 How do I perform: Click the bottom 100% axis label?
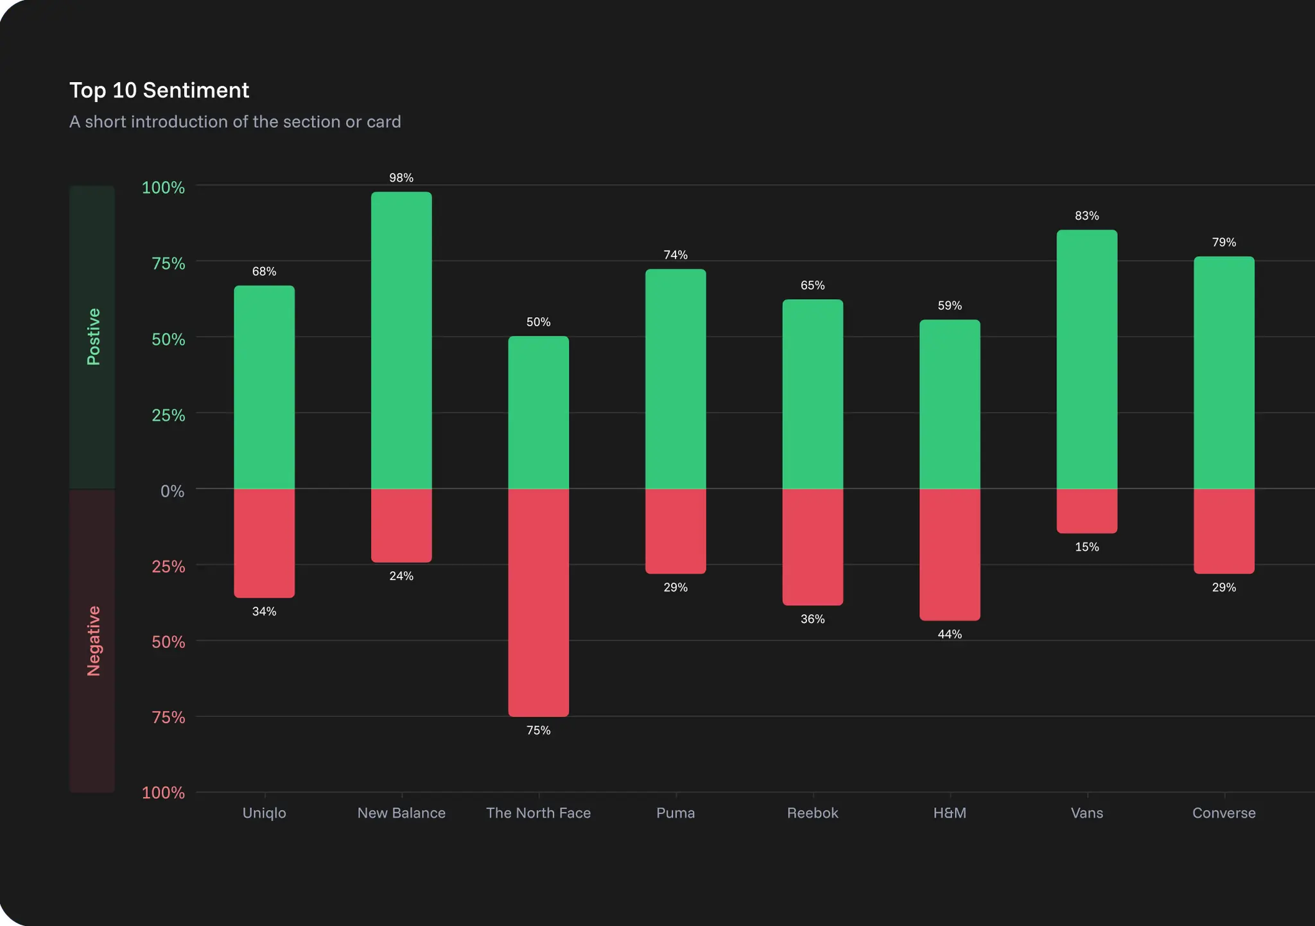tap(164, 793)
